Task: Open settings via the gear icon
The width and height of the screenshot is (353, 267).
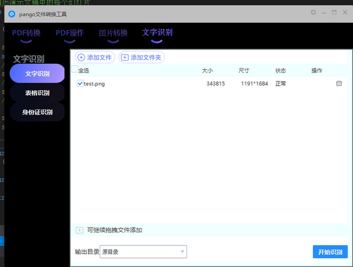Action: click(x=313, y=12)
